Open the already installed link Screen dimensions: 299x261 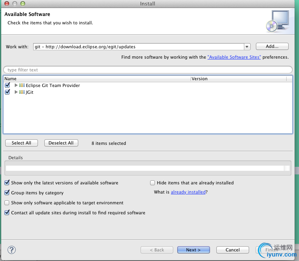click(188, 192)
